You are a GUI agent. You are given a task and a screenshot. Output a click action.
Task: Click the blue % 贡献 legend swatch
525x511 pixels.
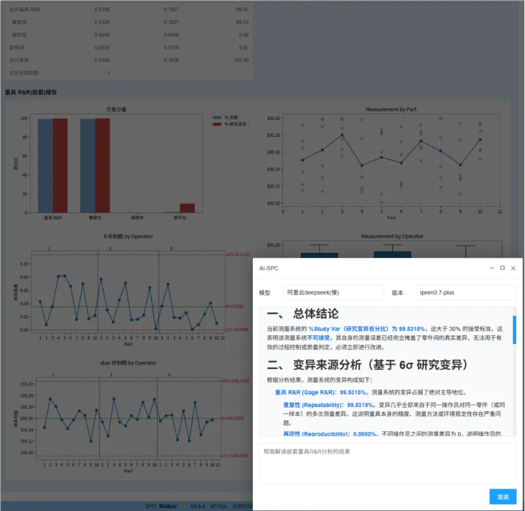tap(217, 117)
